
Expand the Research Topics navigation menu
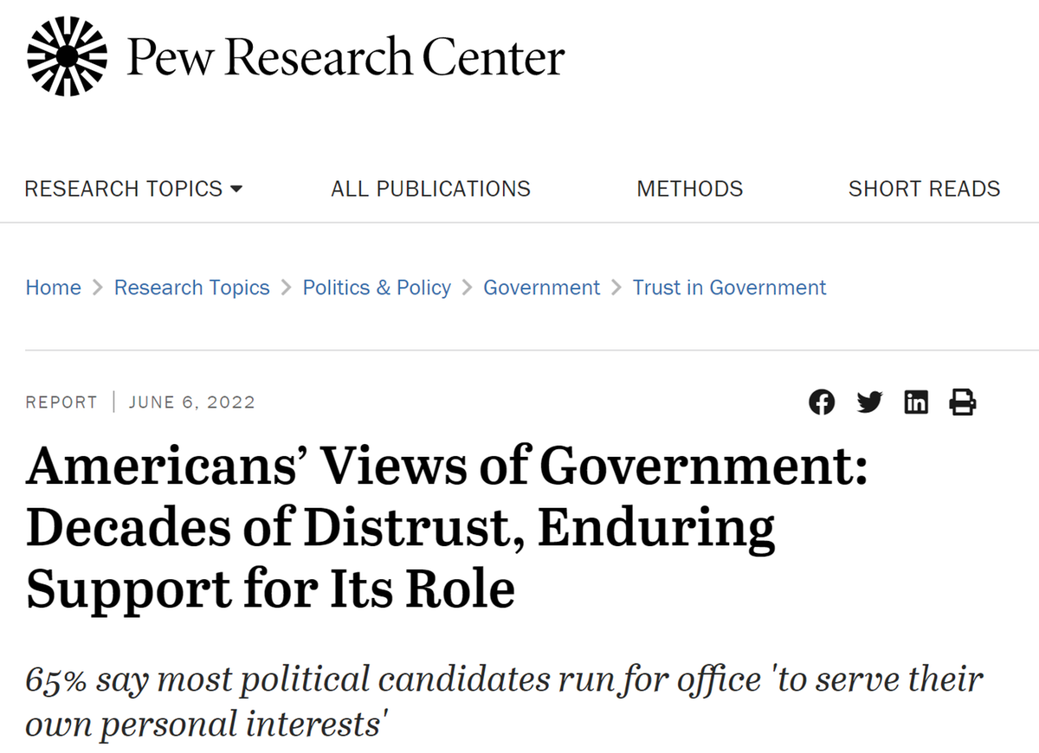coord(133,189)
